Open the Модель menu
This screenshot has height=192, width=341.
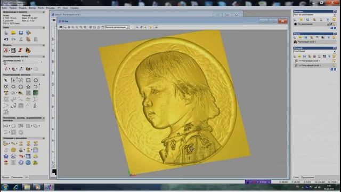pos(22,8)
